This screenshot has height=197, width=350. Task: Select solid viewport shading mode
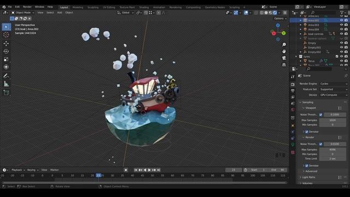(266, 13)
